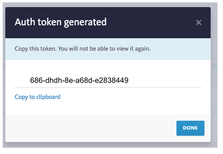Place cursor in the auth token input
Image resolution: width=223 pixels, height=154 pixels.
tap(108, 80)
